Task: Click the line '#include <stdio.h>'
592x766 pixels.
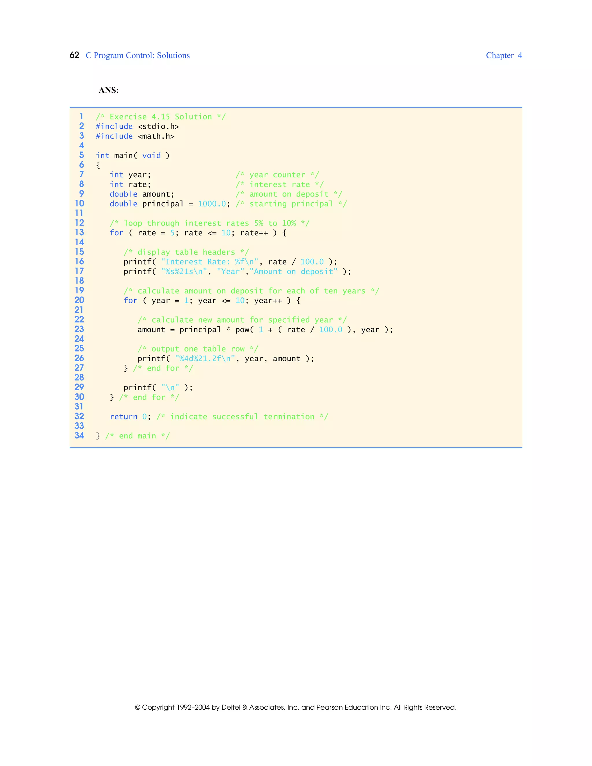Action: pos(137,126)
